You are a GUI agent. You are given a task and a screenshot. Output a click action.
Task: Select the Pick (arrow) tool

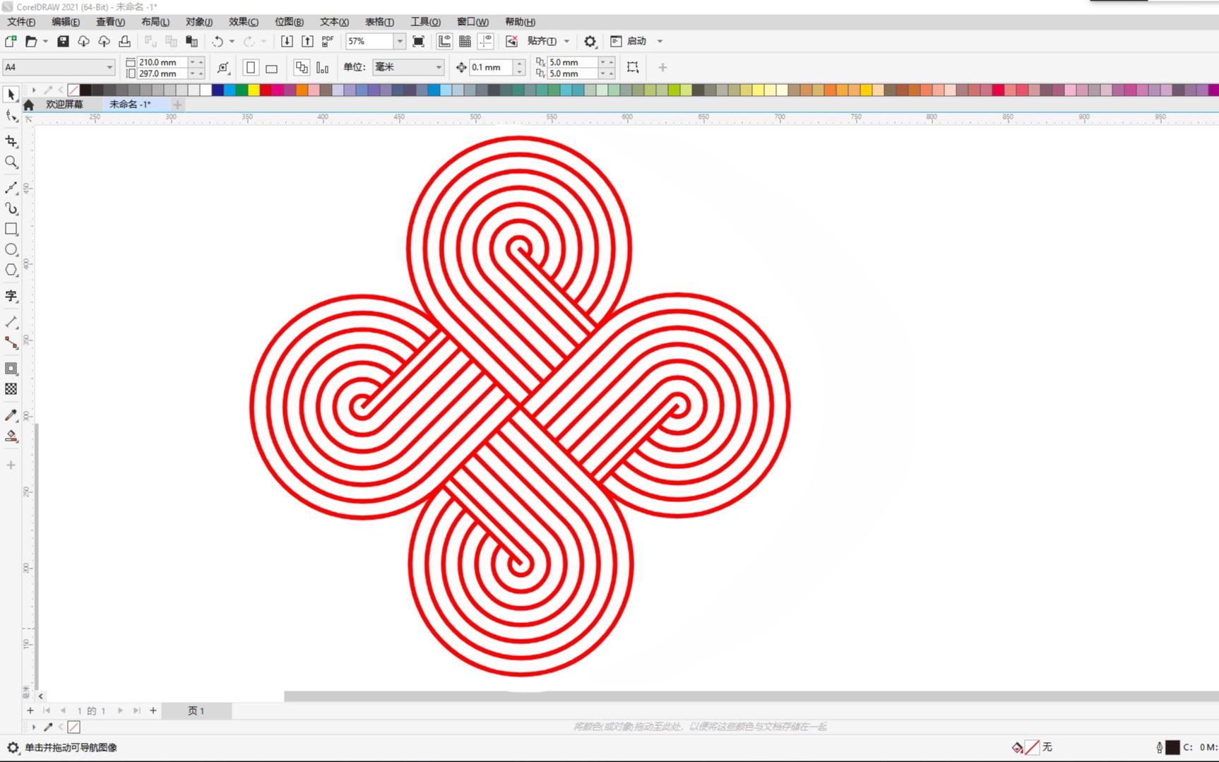(11, 94)
